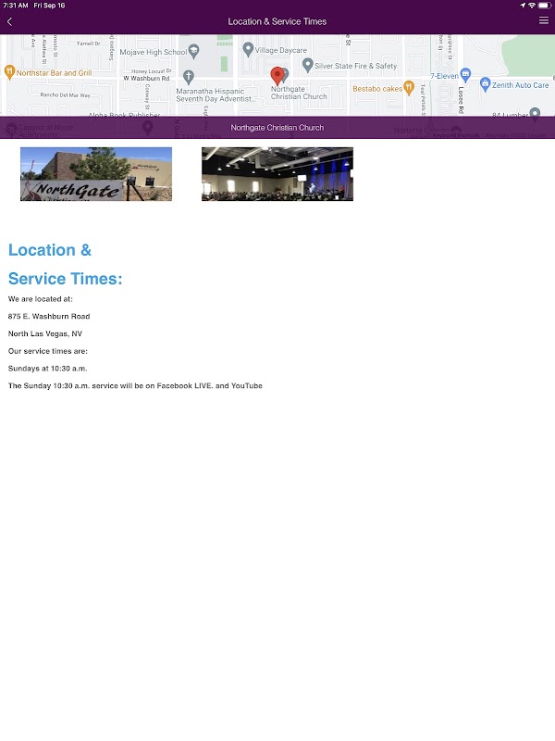Open the hamburger menu
Screen dimensions: 555x741
pyautogui.click(x=544, y=20)
